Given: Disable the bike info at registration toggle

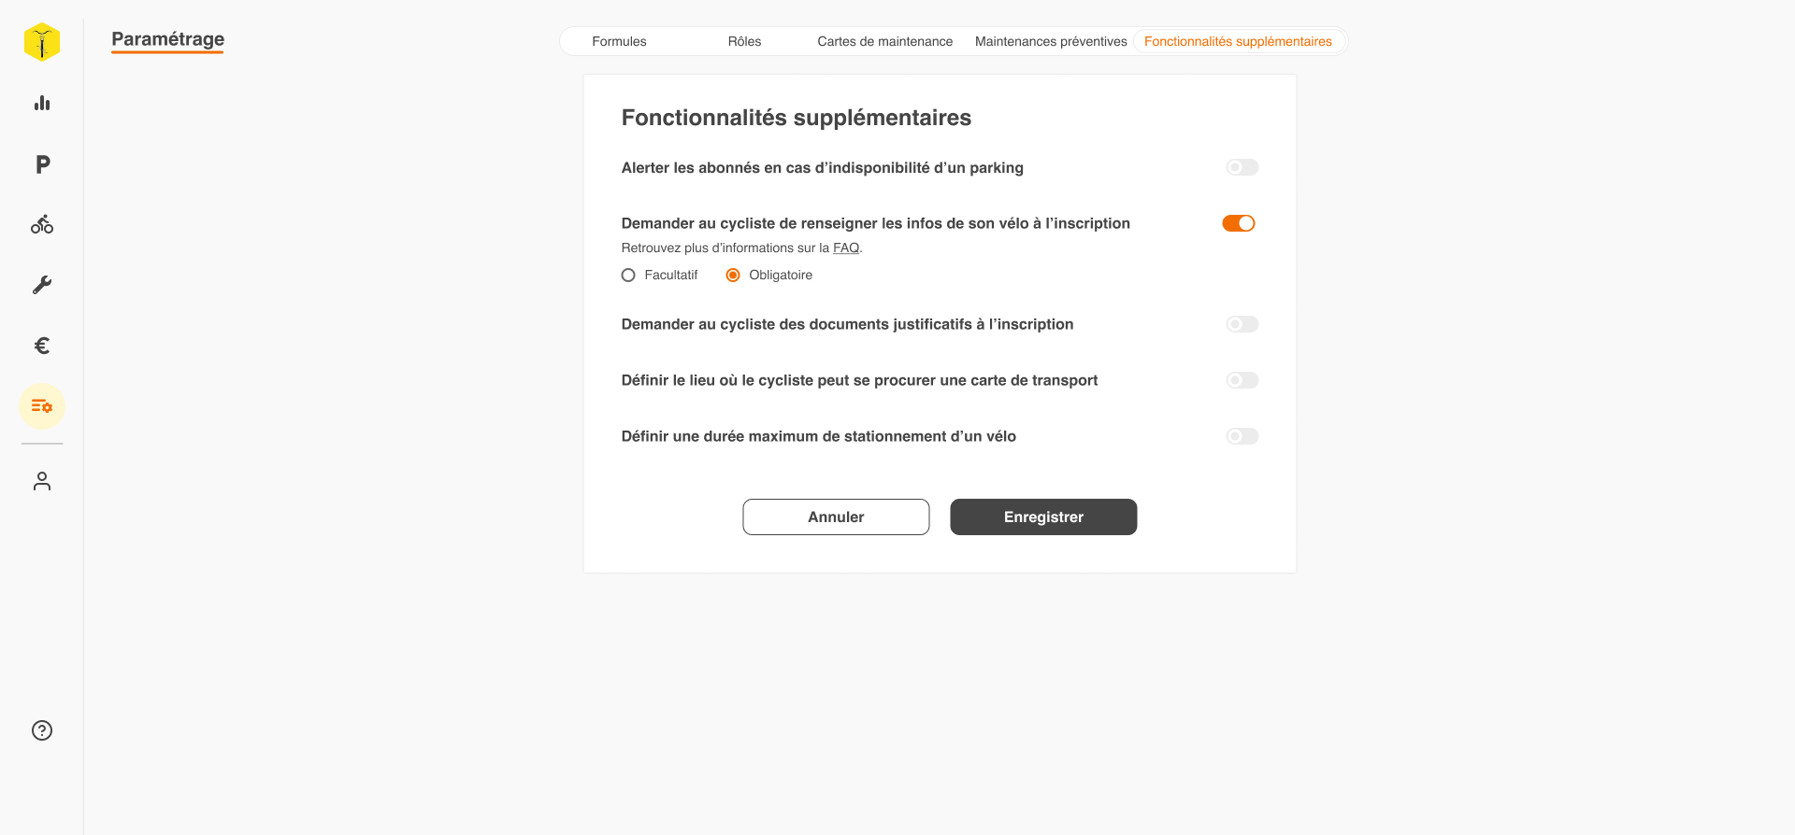Looking at the screenshot, I should (x=1239, y=223).
